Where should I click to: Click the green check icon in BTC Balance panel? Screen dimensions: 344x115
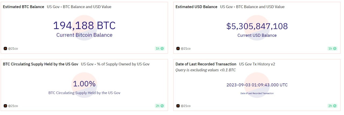[162, 49]
